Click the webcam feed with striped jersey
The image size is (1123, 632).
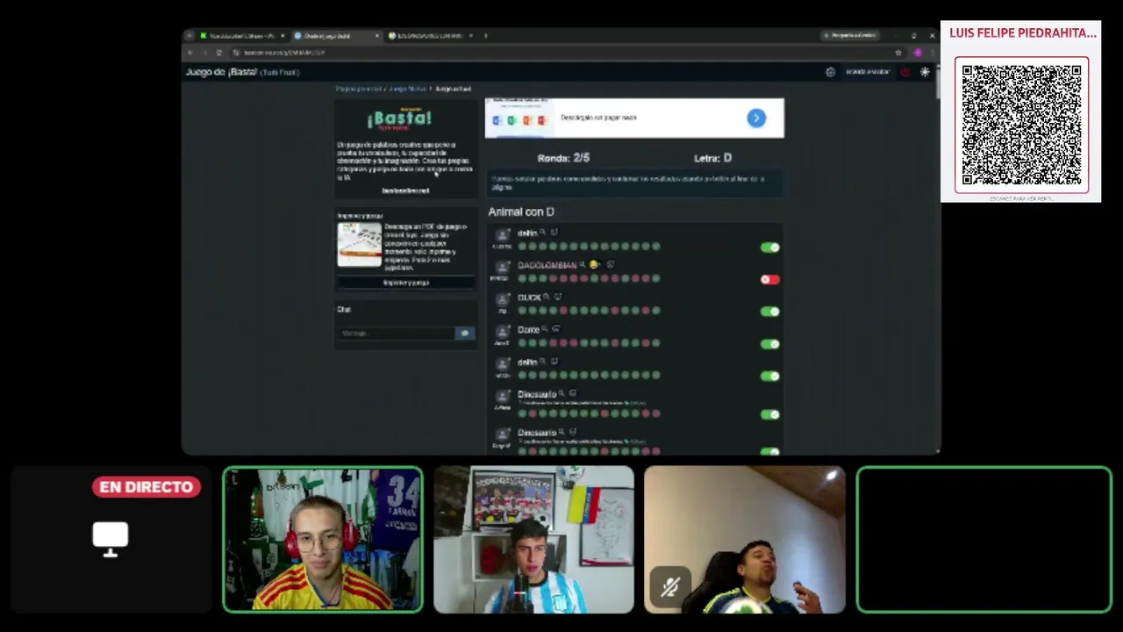[533, 539]
